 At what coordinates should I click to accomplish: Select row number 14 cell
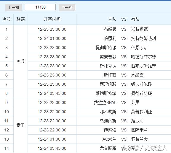coord(7,148)
